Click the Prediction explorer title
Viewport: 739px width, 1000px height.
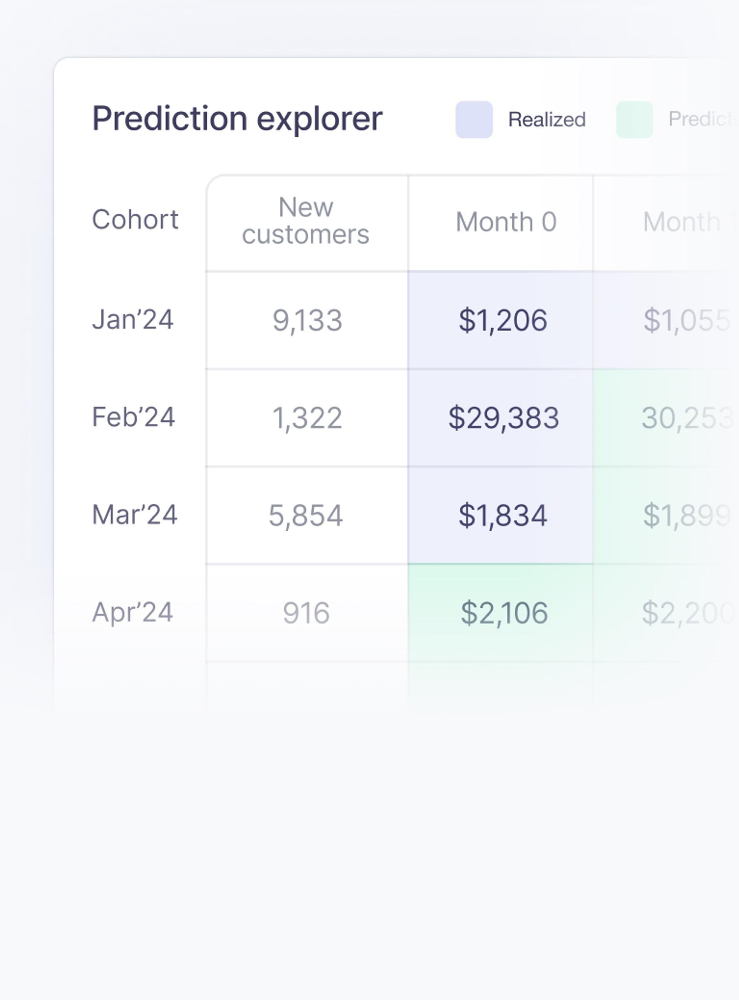237,119
